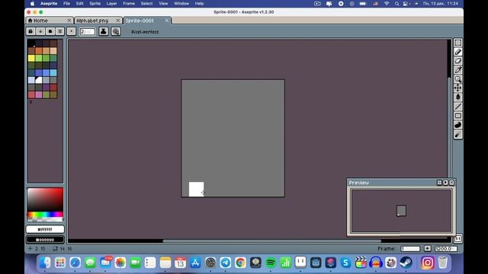Select the Blur tool at toolbox bottom

coord(457,135)
